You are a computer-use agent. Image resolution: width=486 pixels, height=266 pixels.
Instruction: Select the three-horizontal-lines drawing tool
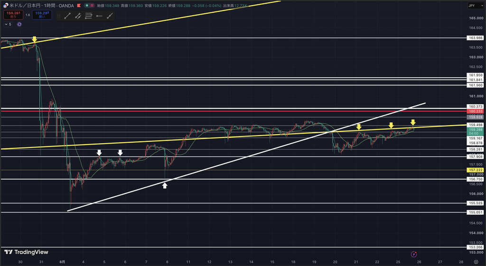(88, 16)
